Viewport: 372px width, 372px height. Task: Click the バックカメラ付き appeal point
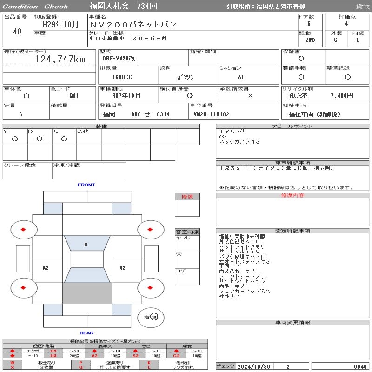239,142
